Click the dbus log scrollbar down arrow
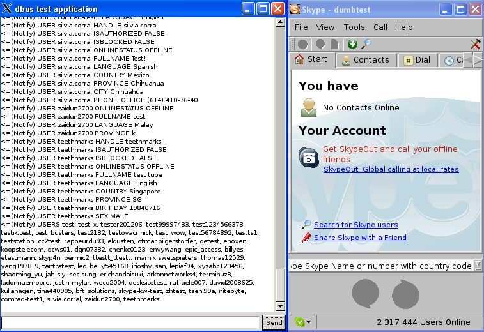The width and height of the screenshot is (484, 332). tap(280, 306)
